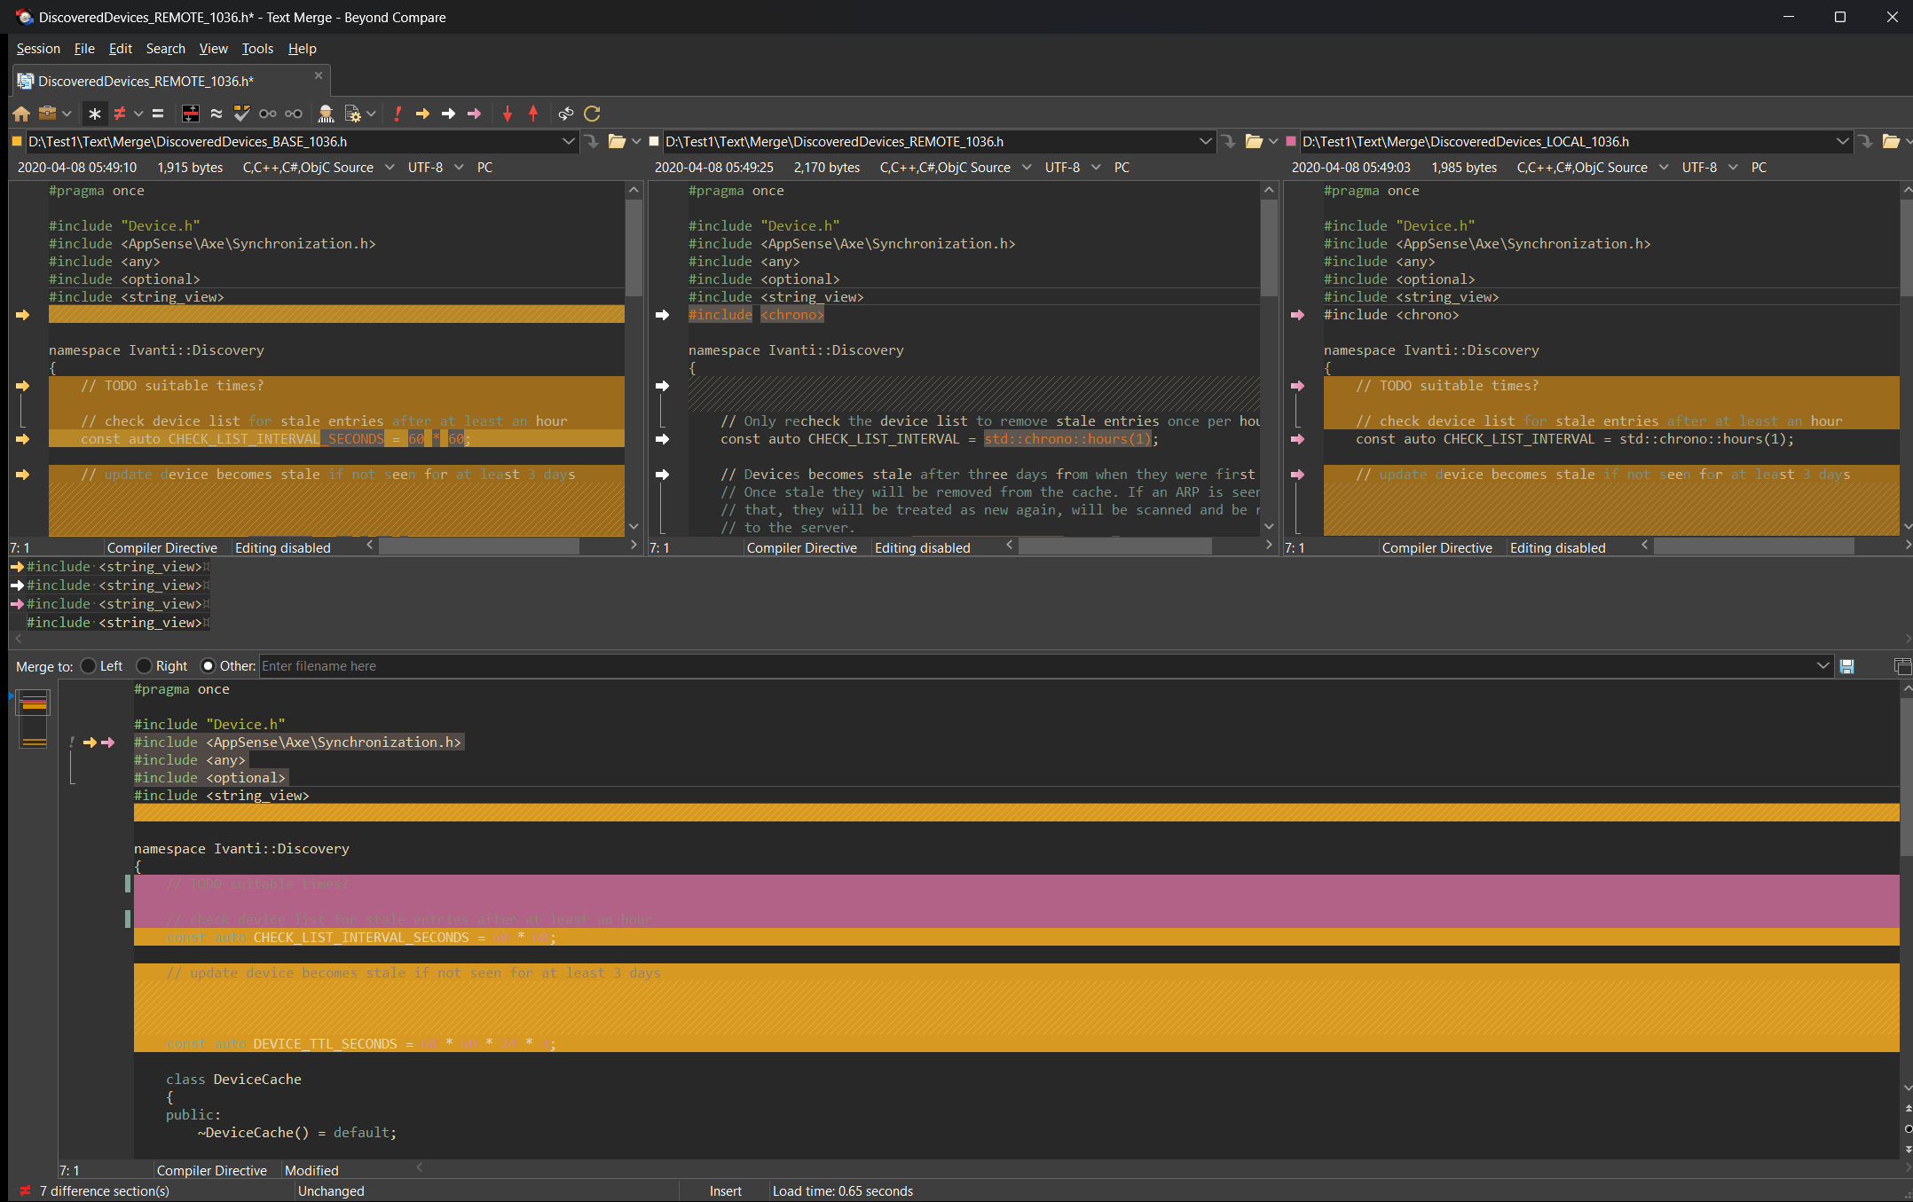Click '7 difference section(s)' status text
1913x1202 pixels.
(105, 1191)
